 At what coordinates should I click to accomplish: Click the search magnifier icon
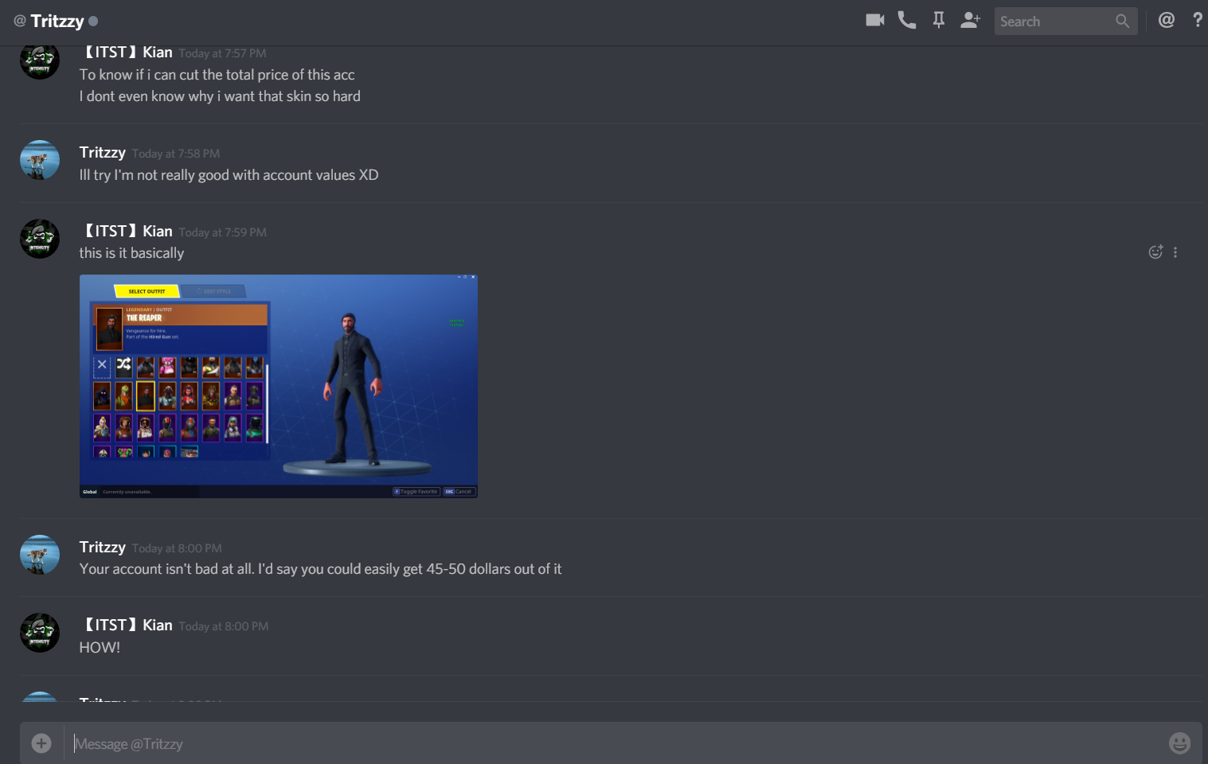[1123, 21]
